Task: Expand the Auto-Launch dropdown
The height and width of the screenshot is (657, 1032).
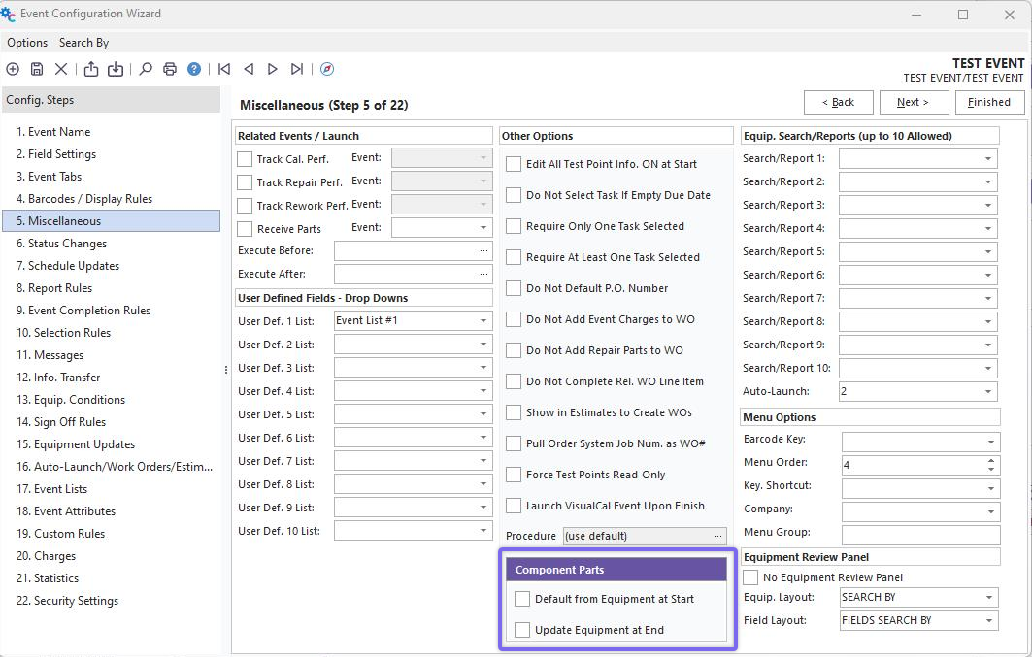Action: (x=988, y=392)
